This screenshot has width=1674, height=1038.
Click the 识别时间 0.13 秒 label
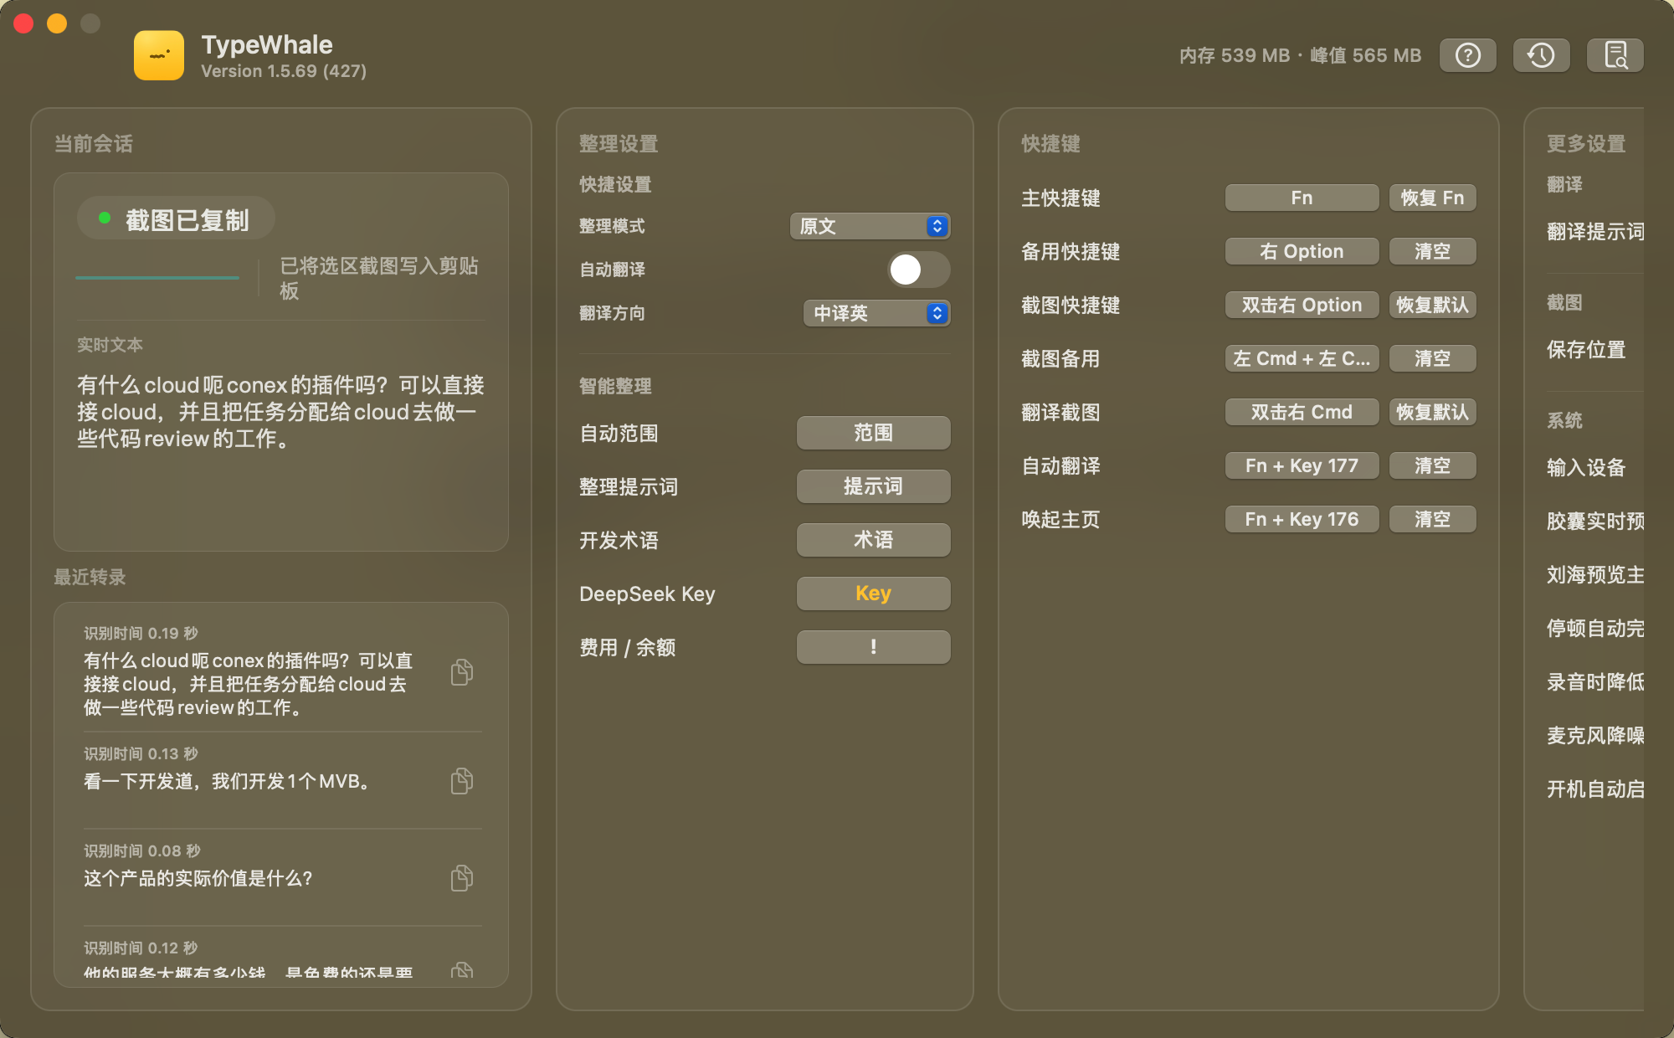click(x=141, y=754)
